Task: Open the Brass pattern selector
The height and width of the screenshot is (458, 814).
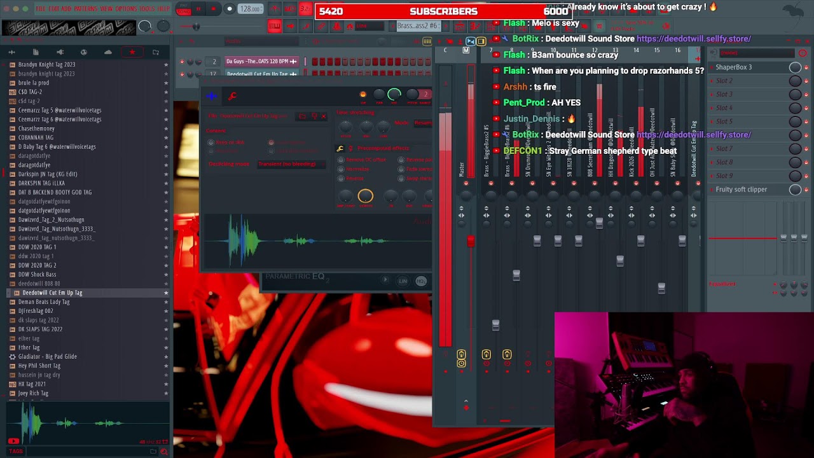Action: [x=417, y=26]
